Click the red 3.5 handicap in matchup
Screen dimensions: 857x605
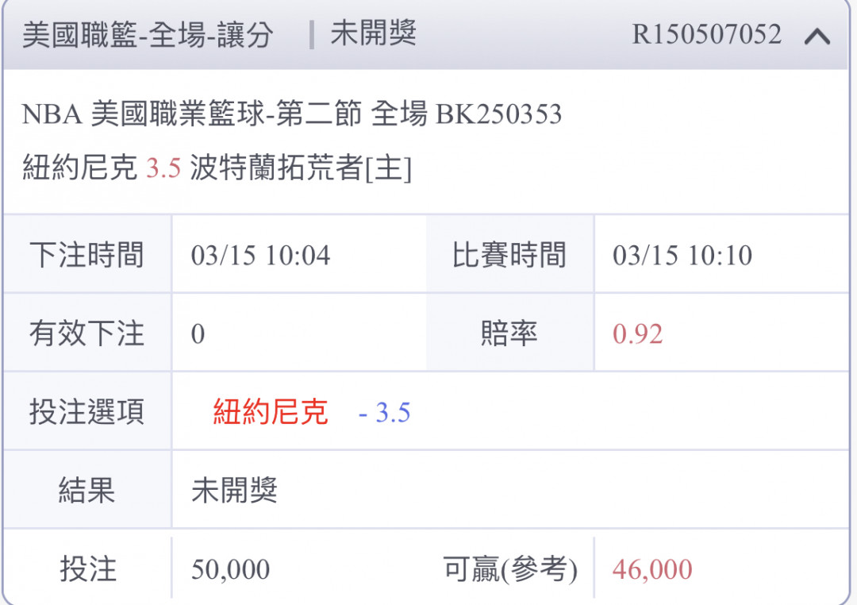point(163,168)
